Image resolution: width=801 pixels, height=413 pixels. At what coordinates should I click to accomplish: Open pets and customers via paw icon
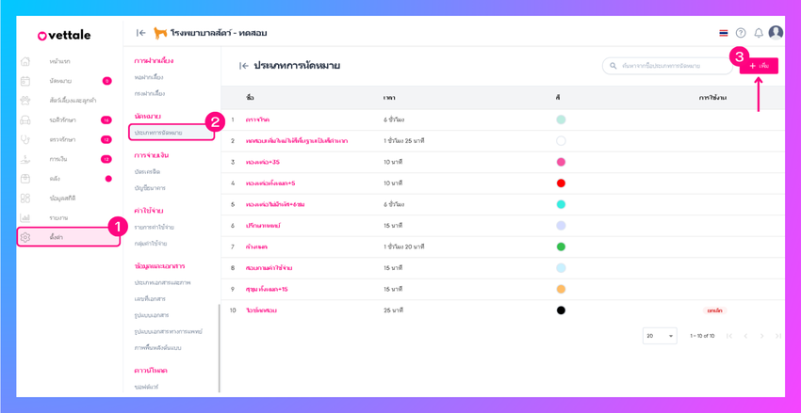[x=25, y=101]
